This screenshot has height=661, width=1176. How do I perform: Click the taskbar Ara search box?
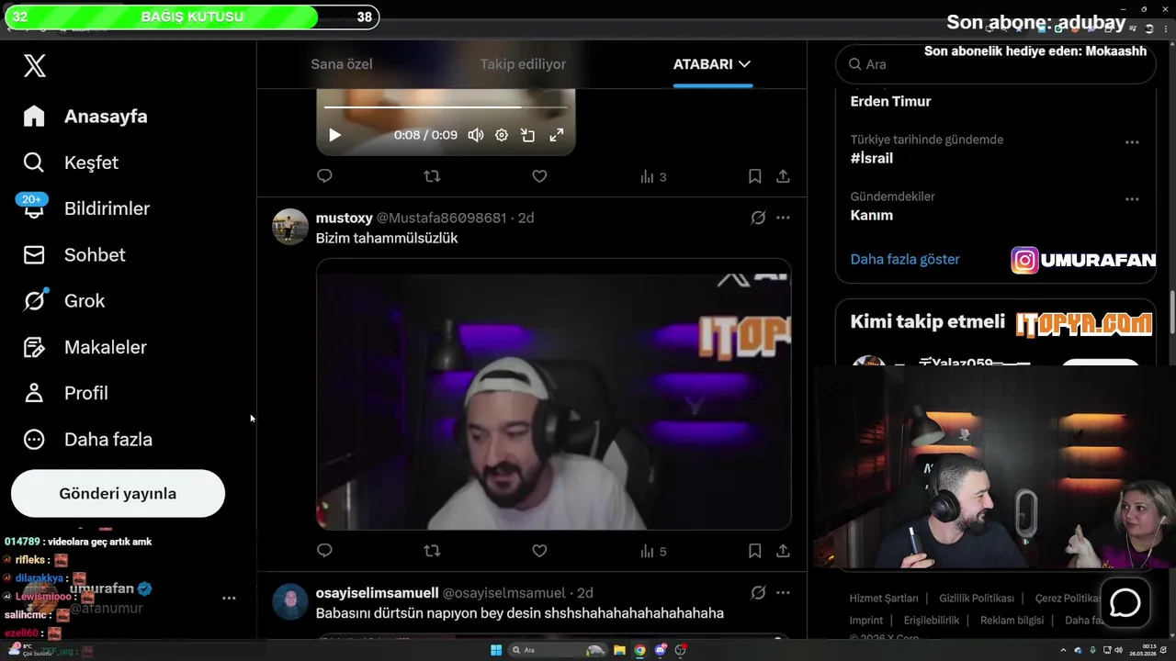(560, 650)
